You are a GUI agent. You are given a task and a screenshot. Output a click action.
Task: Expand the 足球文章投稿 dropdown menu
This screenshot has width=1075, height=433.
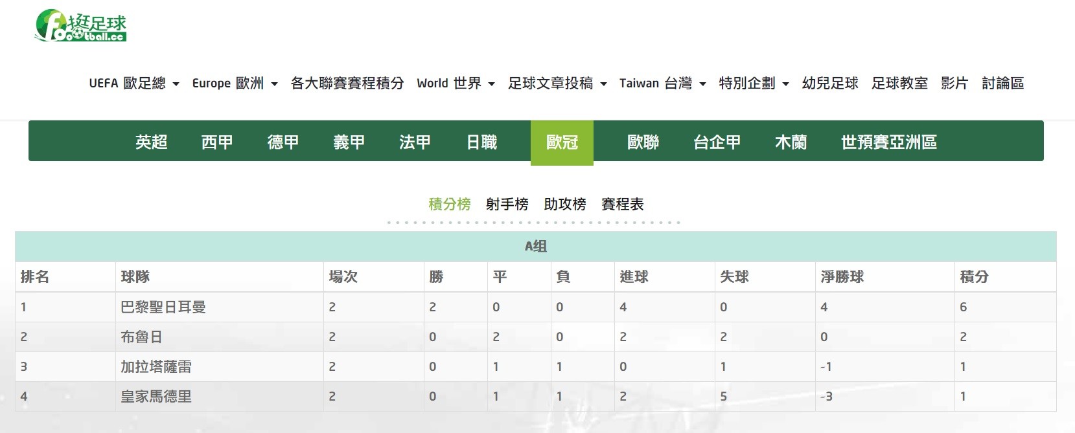pos(557,83)
